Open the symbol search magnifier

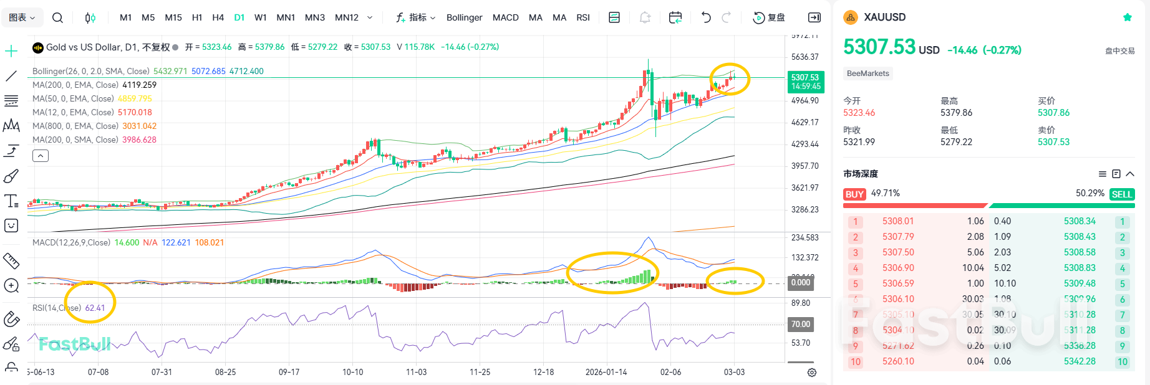(57, 17)
